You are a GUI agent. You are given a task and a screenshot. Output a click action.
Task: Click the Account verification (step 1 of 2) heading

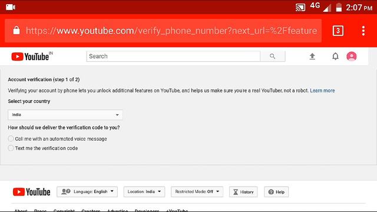point(44,79)
